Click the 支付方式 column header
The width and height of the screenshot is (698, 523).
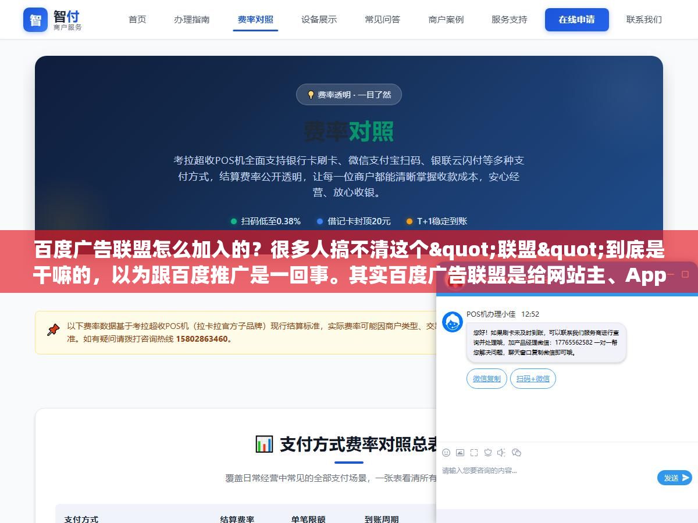[81, 518]
